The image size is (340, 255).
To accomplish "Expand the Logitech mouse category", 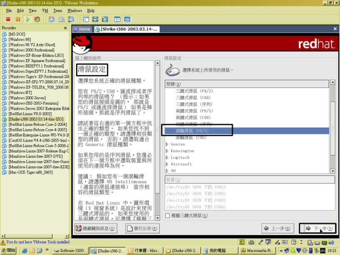I will tap(167, 158).
